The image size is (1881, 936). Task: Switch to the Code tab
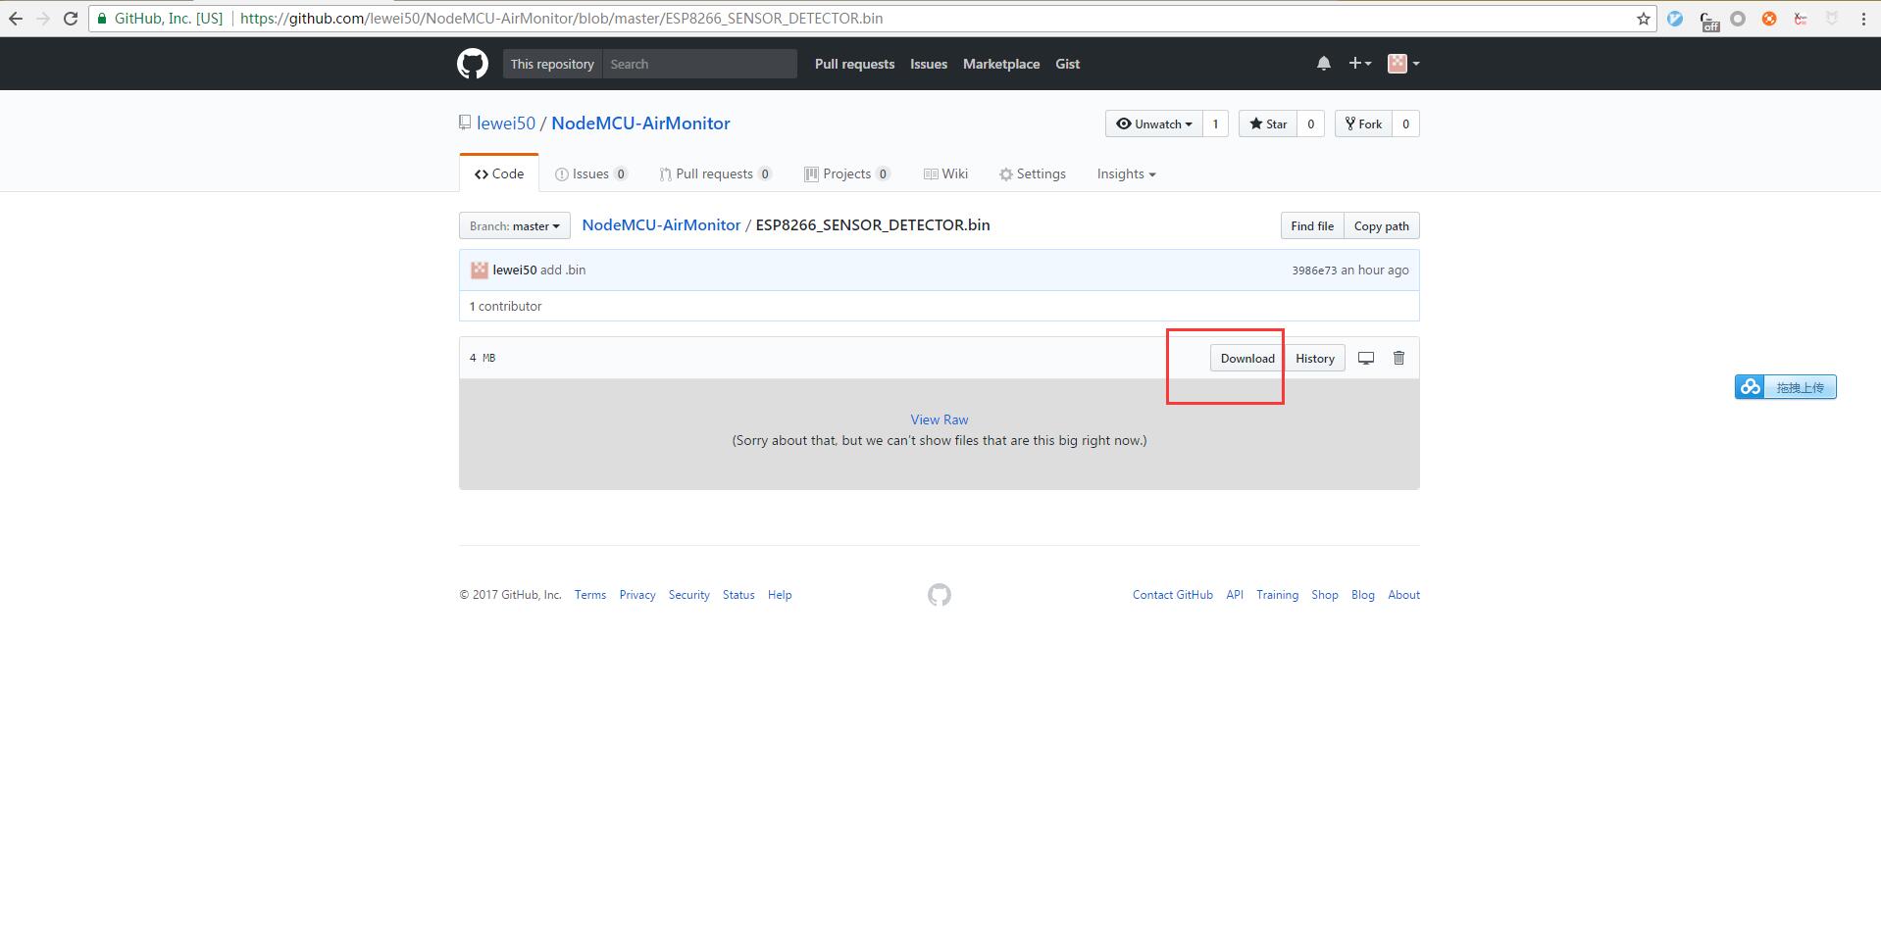tap(499, 173)
